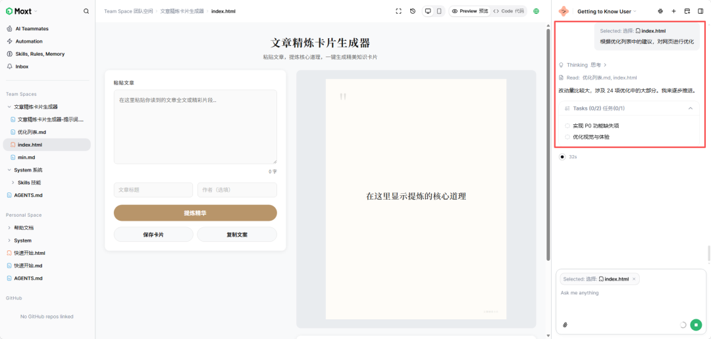
Task: Open min.md file
Action: (x=26, y=158)
